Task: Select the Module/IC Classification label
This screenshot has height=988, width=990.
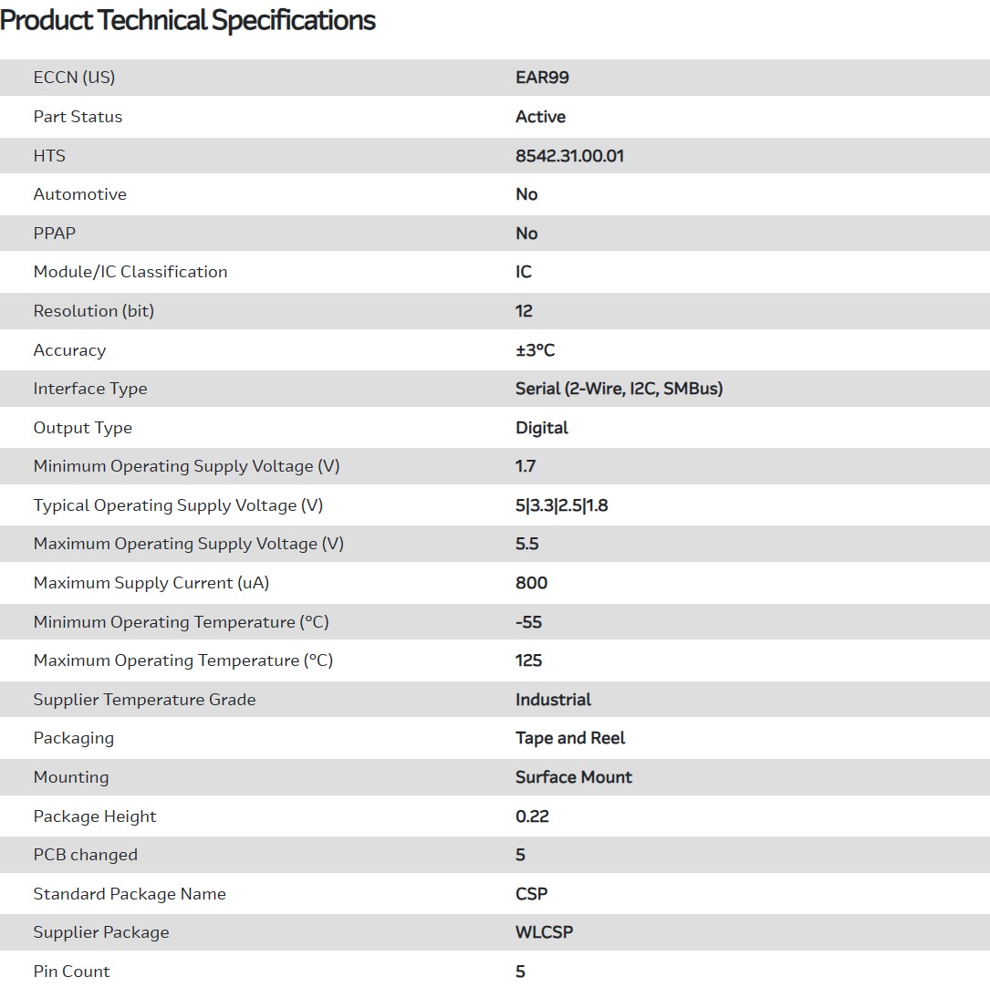Action: tap(130, 272)
